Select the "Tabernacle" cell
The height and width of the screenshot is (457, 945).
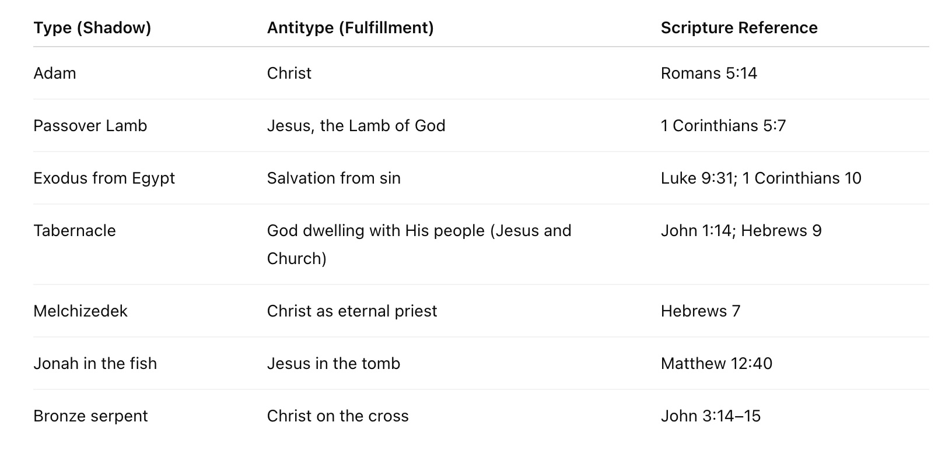coord(75,231)
